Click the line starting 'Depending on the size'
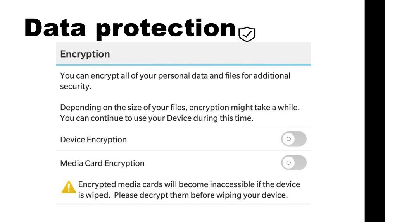The width and height of the screenshot is (397, 222). [180, 107]
